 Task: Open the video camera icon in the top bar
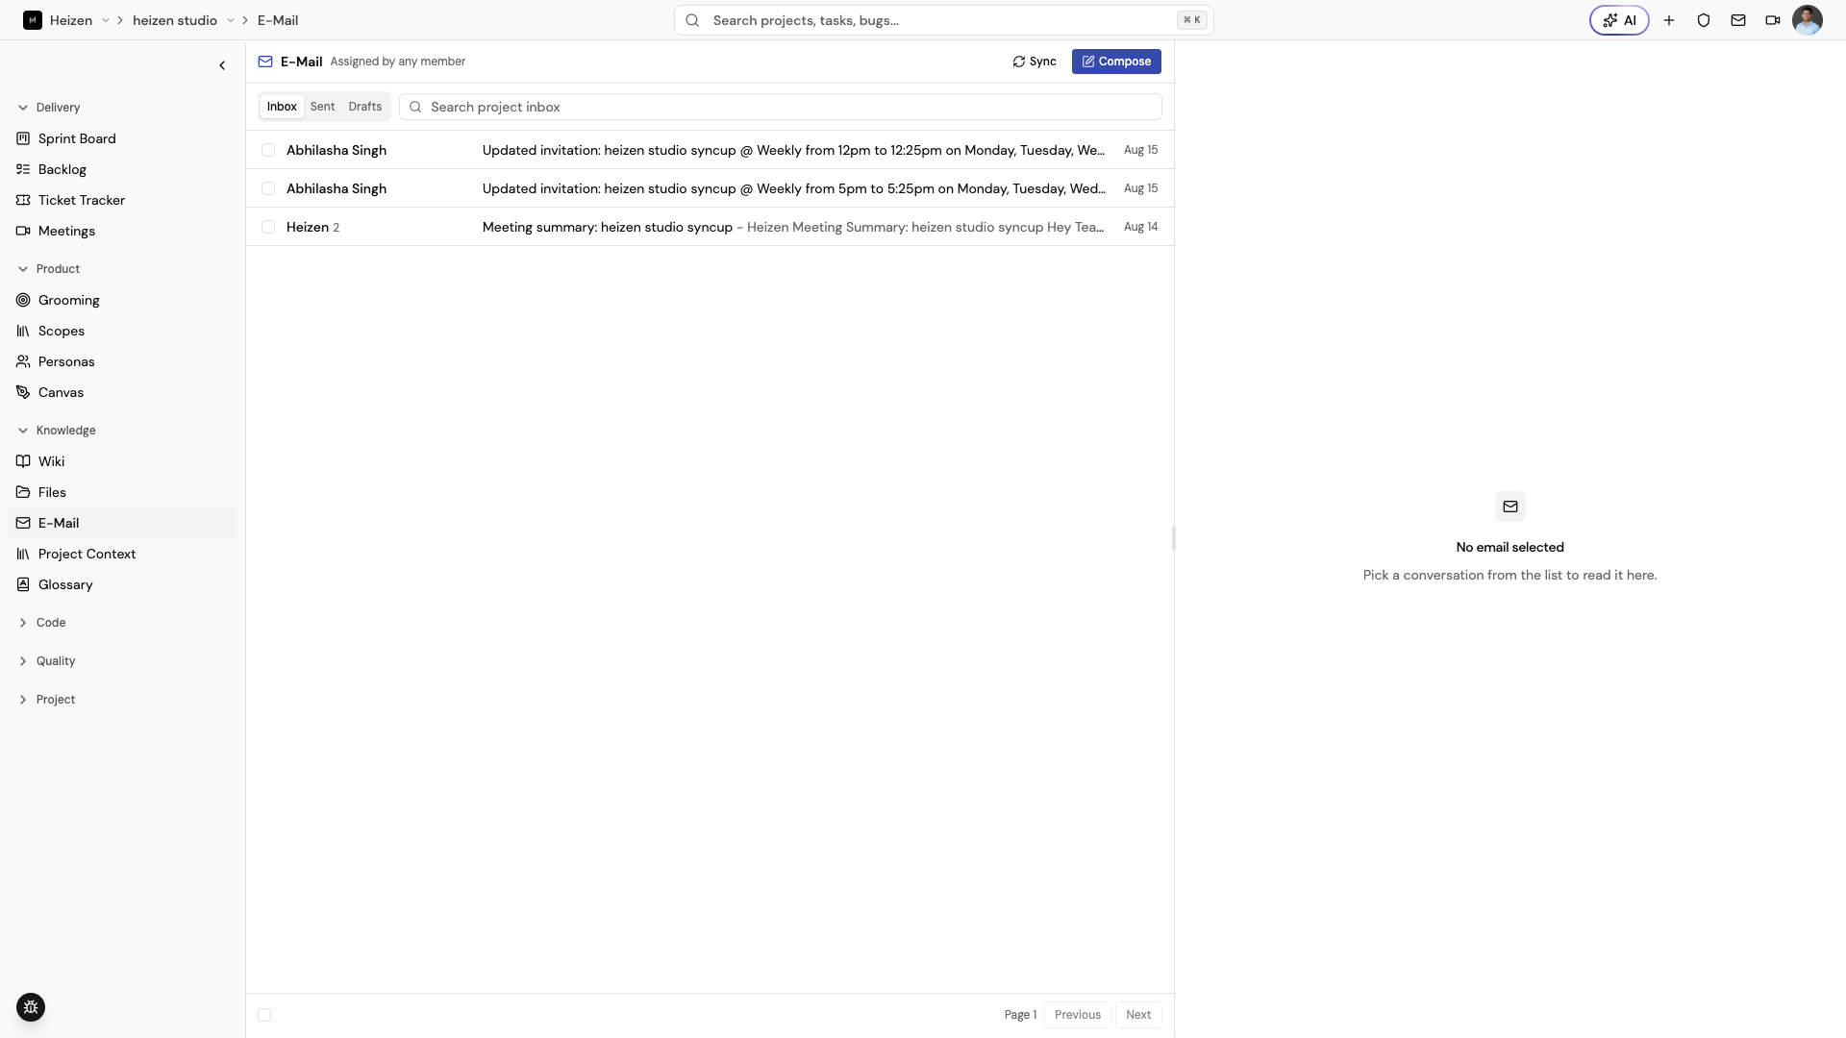pos(1773,20)
